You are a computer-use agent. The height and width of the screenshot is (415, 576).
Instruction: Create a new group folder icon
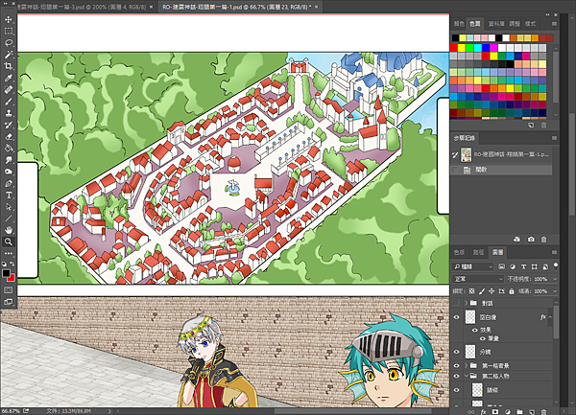[x=519, y=412]
